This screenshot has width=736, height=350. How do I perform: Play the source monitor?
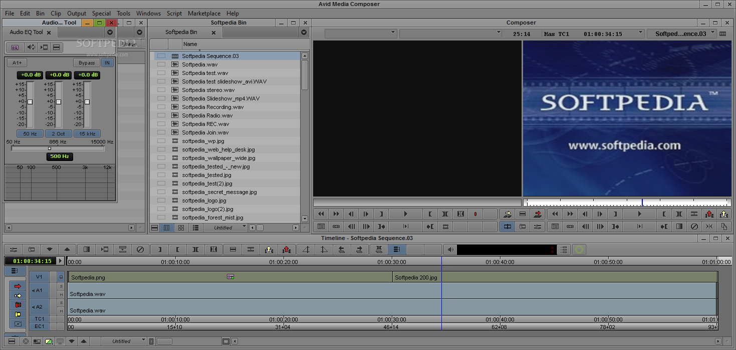[405, 214]
